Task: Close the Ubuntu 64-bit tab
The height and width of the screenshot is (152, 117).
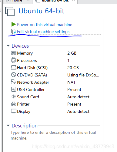Action: click(74, 1)
